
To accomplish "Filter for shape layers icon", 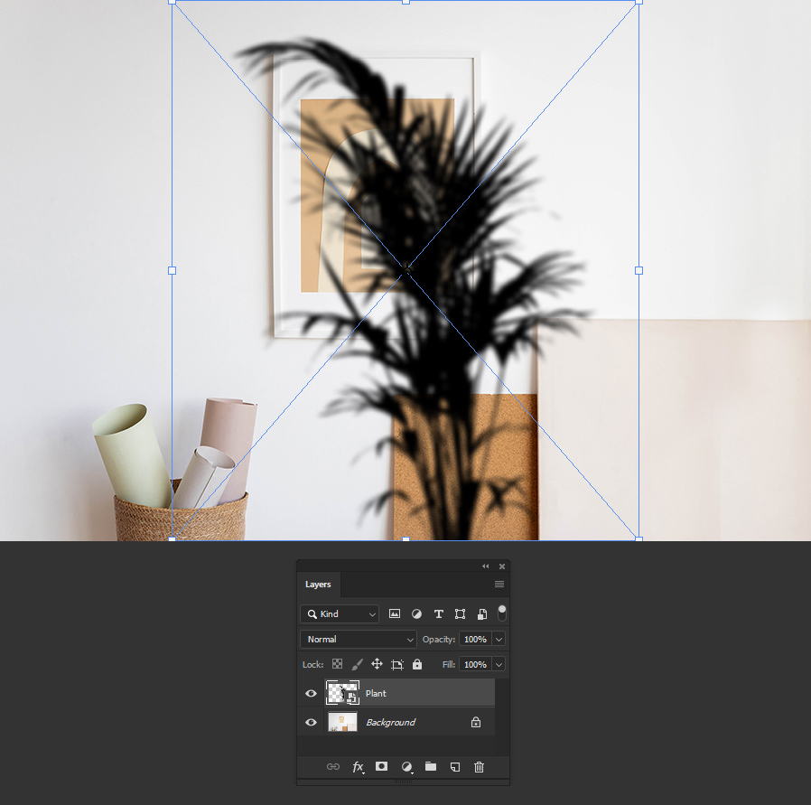I will pos(460,613).
